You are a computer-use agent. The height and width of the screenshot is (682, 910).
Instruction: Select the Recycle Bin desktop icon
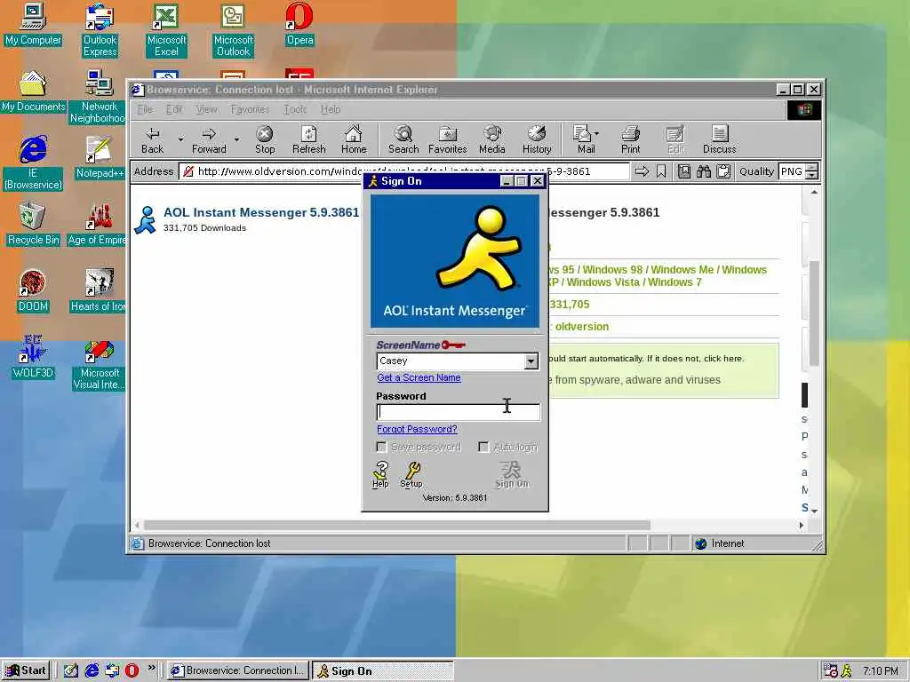coord(33,225)
